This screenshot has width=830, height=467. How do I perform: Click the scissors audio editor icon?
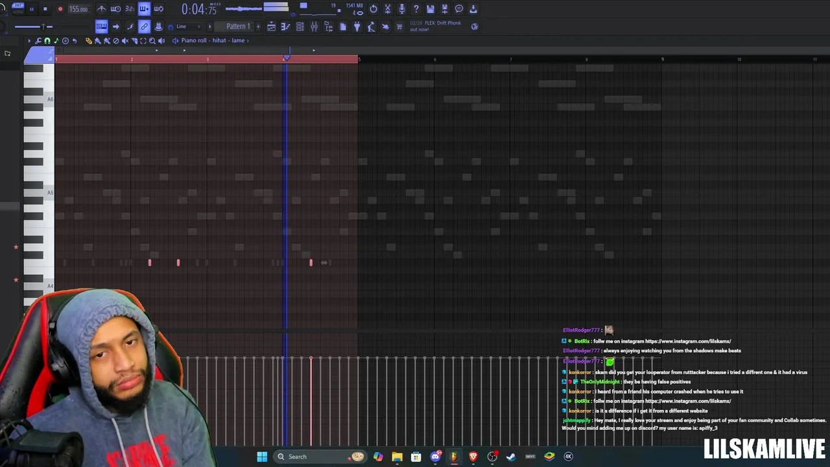388,8
